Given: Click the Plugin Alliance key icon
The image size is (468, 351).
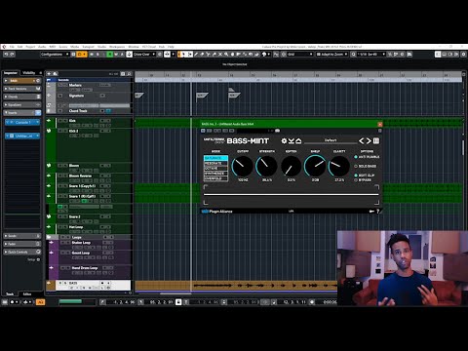Looking at the screenshot, I should (371, 212).
